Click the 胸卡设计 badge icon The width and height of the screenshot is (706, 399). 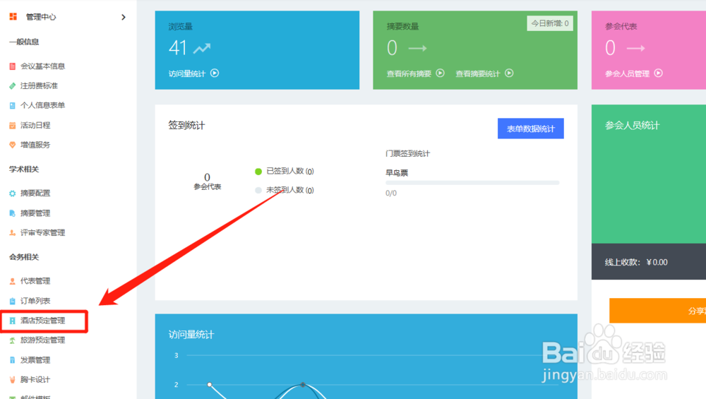click(x=12, y=380)
